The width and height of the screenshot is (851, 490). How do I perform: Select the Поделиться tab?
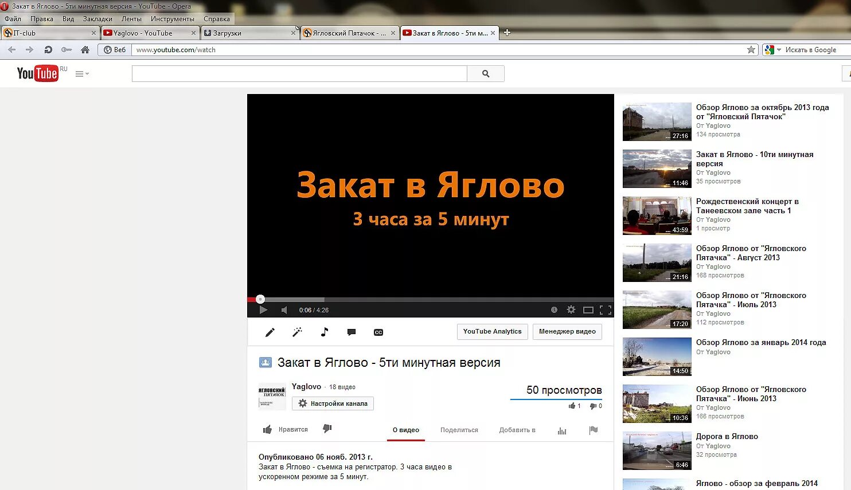click(x=459, y=430)
